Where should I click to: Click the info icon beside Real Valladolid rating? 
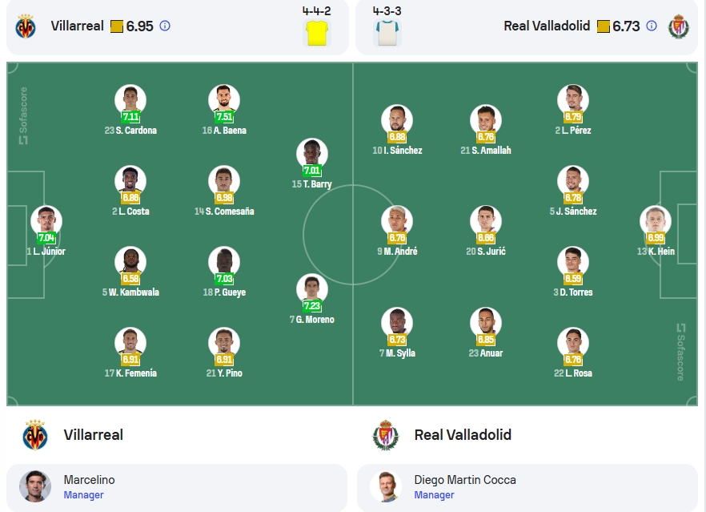651,26
